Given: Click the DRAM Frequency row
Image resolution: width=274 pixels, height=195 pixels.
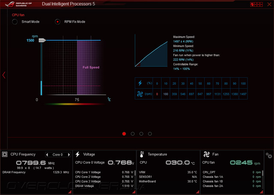Looking at the screenshot, I should [x=36, y=172].
